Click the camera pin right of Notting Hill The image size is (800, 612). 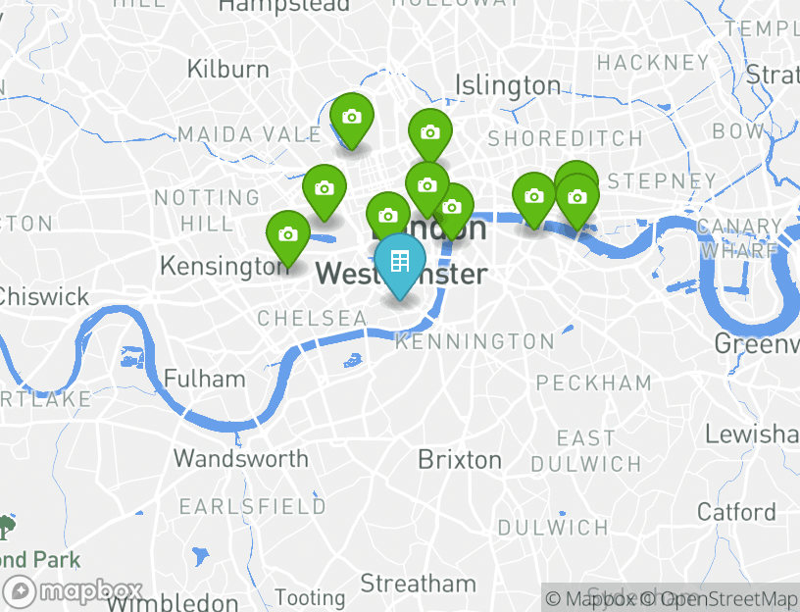(325, 190)
